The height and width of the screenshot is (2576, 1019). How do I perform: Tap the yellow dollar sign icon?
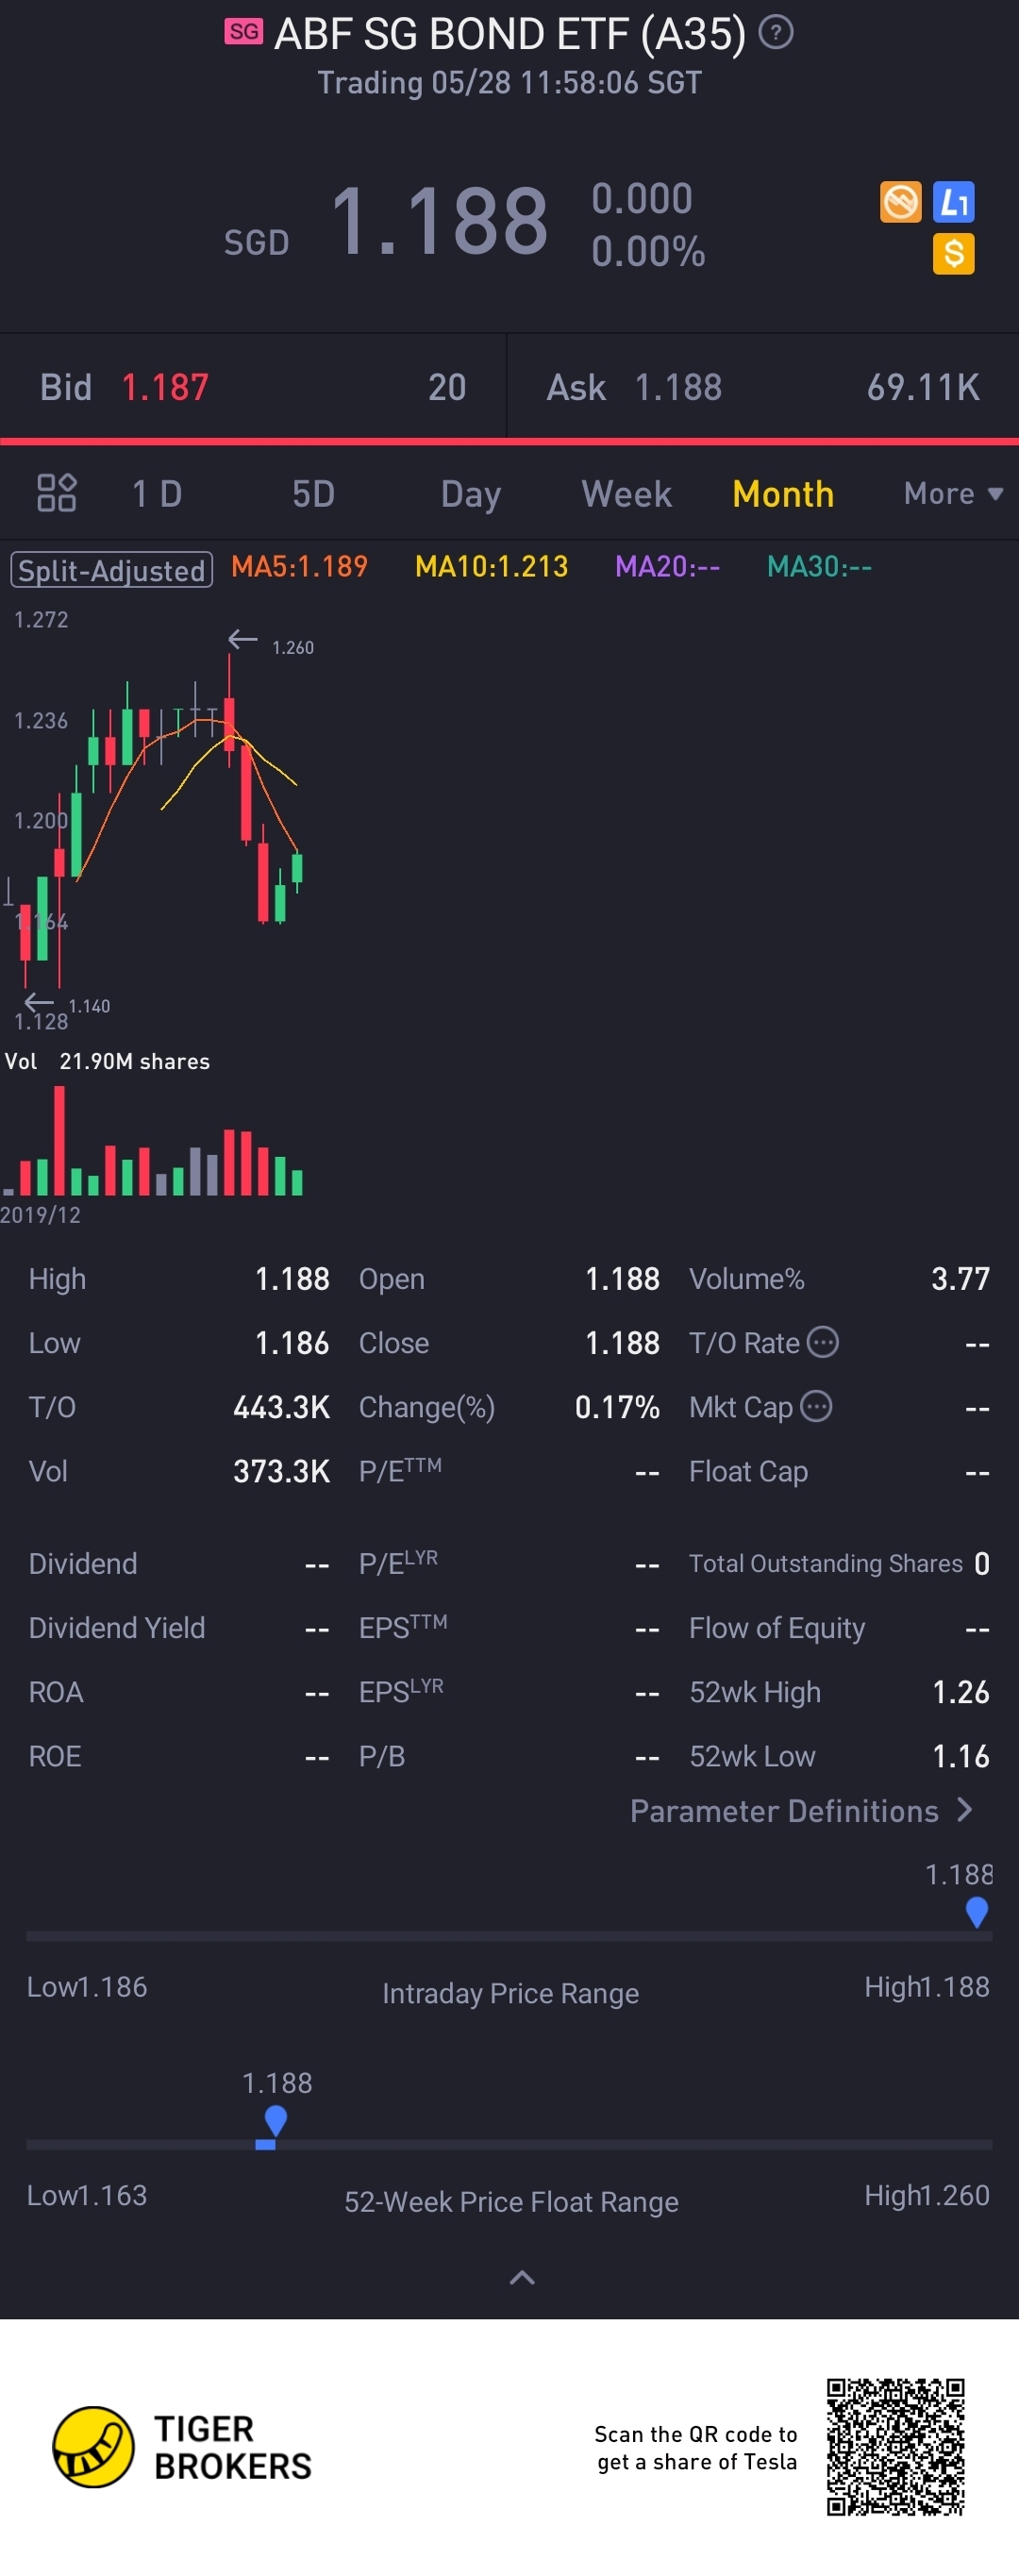point(953,254)
